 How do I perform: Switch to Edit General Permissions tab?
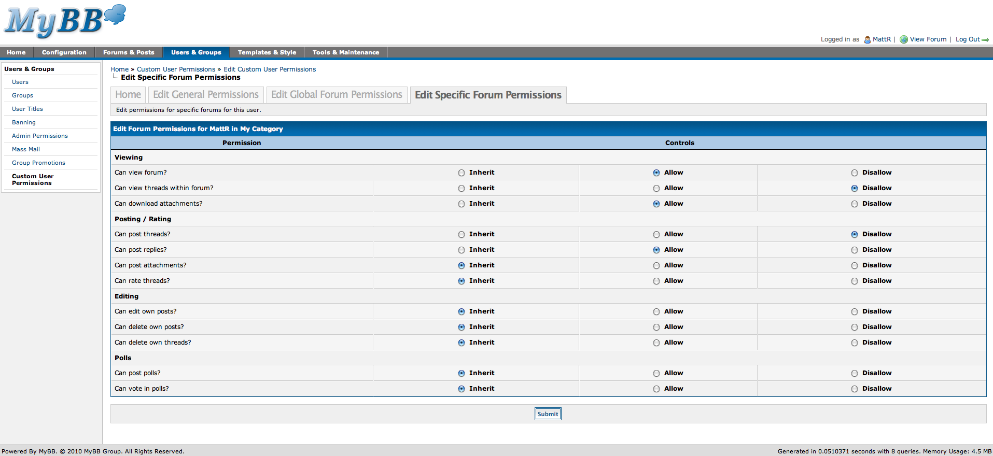(205, 95)
